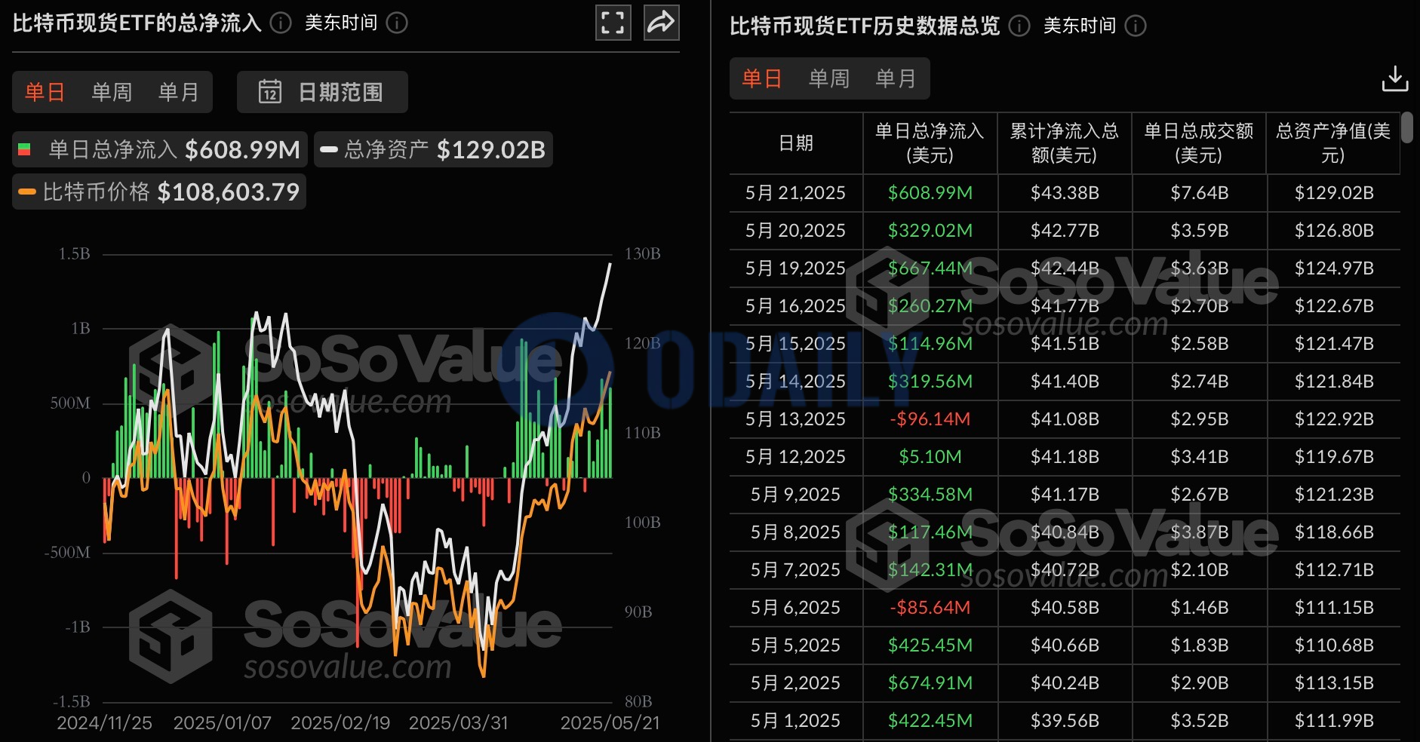Click the $667.44M inflow value for May 19

coord(930,268)
